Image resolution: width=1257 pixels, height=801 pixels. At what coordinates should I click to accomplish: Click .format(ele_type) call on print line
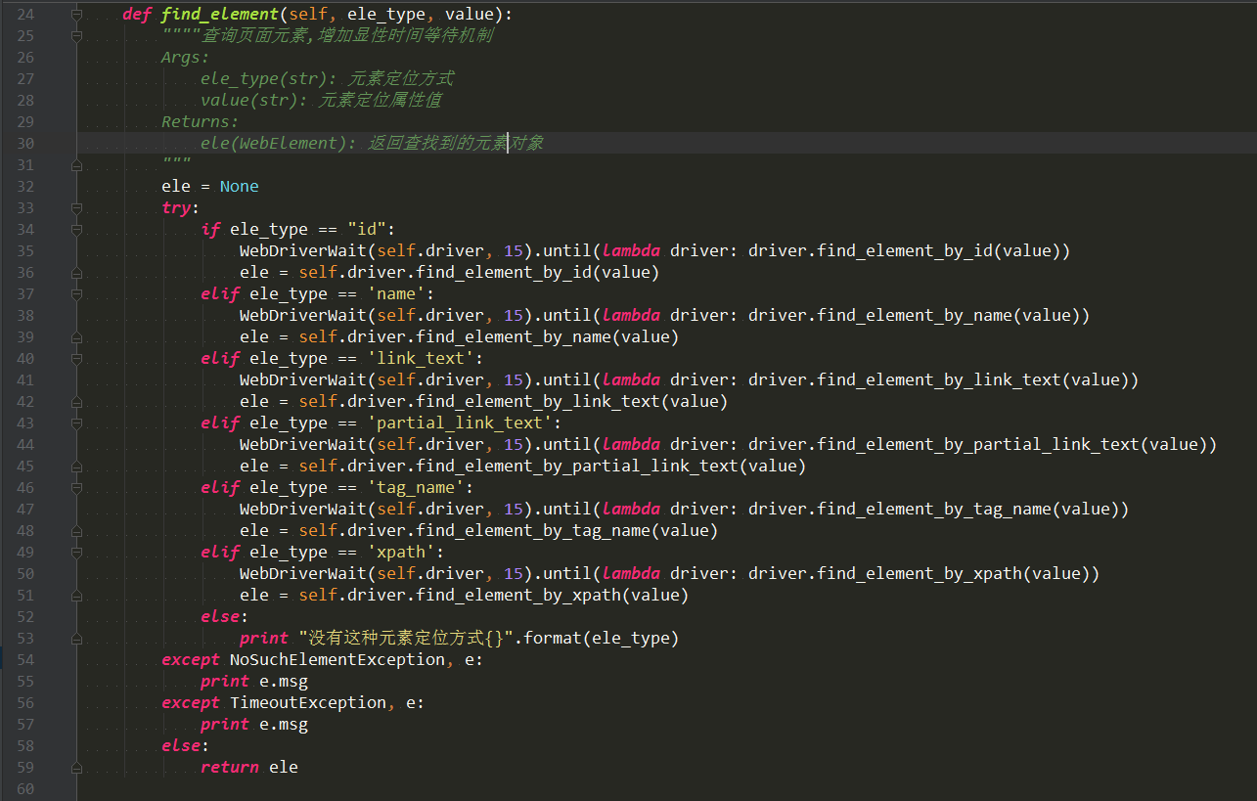point(597,639)
